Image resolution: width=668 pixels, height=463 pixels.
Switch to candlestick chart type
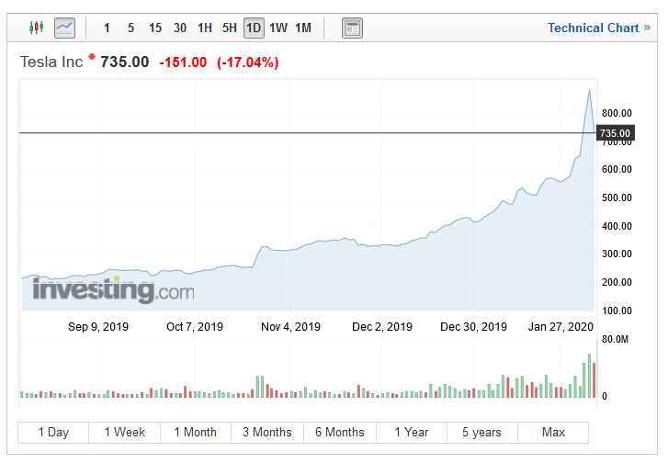pos(37,28)
